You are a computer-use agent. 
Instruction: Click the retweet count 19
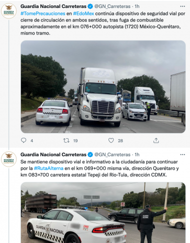[x=75, y=141]
